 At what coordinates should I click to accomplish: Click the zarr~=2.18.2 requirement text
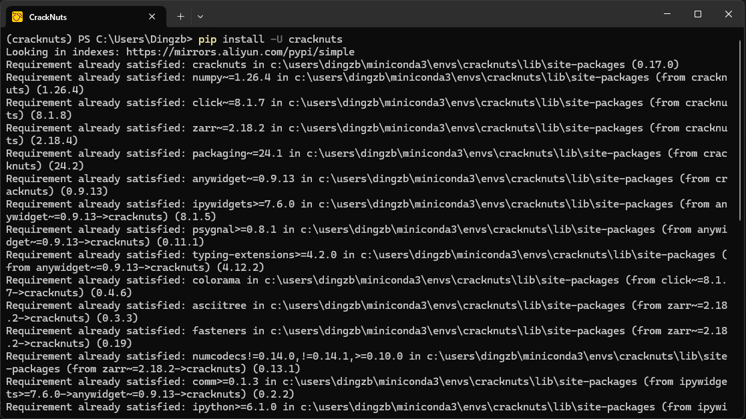(x=225, y=128)
